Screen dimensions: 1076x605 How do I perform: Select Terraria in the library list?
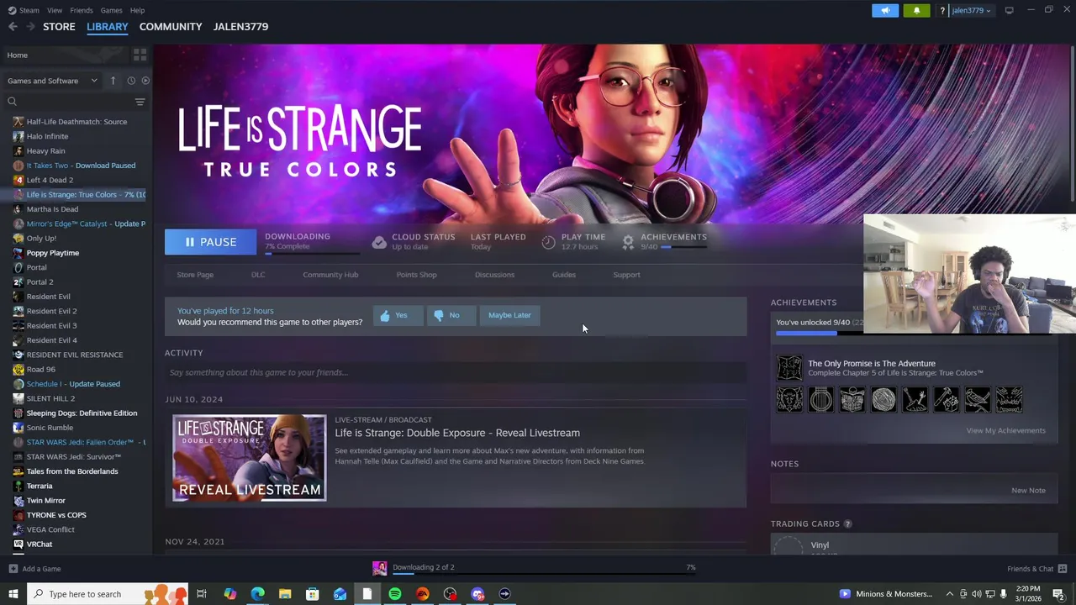[x=39, y=486]
